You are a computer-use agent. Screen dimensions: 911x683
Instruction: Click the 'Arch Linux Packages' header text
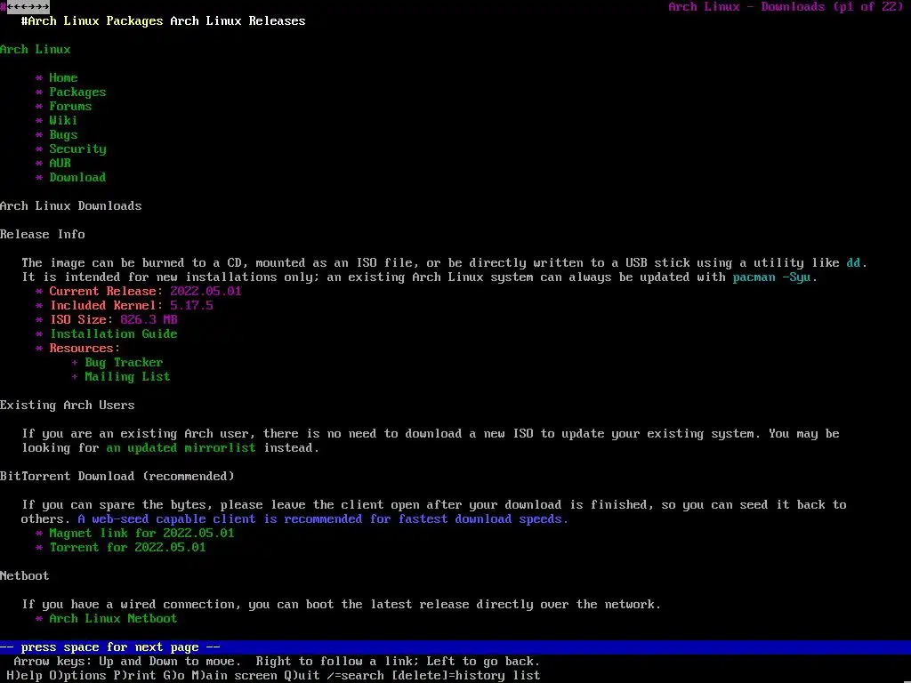pyautogui.click(x=95, y=21)
